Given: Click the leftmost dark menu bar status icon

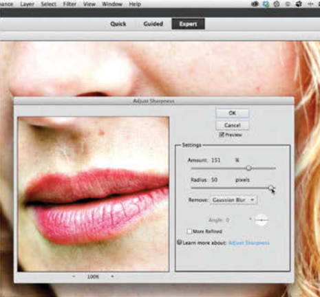Looking at the screenshot, I should coord(255,4).
